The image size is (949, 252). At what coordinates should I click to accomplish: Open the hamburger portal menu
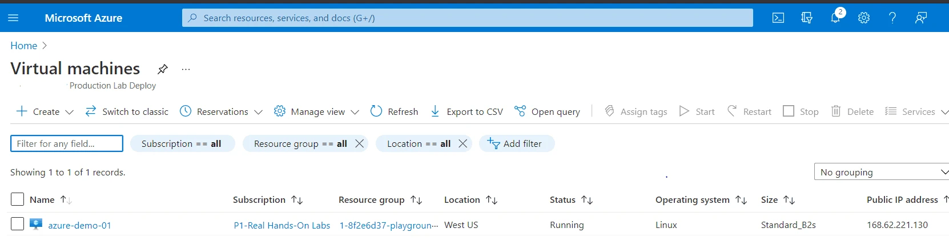click(13, 18)
